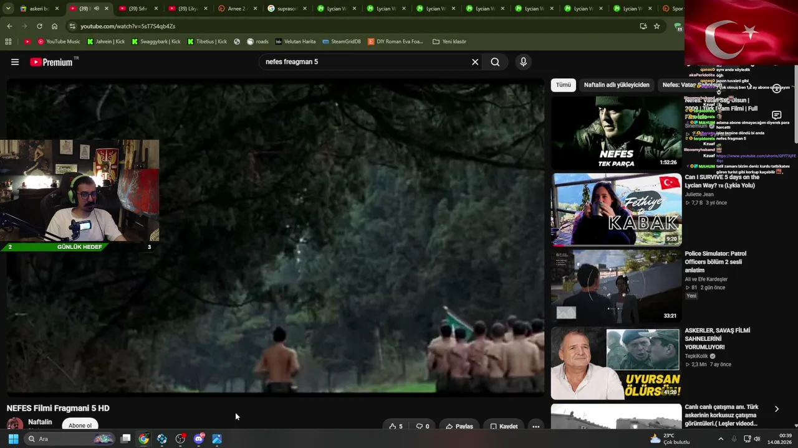
Task: View site information icon in address bar
Action: coord(72,26)
